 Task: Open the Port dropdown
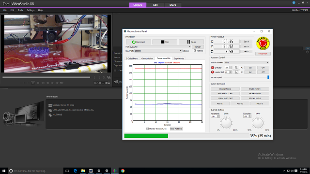click(x=160, y=47)
